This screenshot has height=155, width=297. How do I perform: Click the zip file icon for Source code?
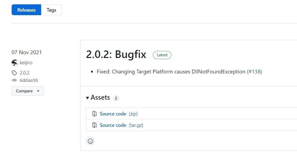(x=94, y=114)
